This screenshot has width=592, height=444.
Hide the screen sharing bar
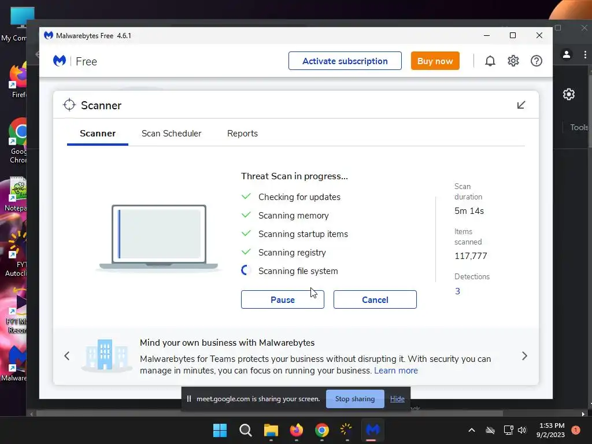coord(397,399)
